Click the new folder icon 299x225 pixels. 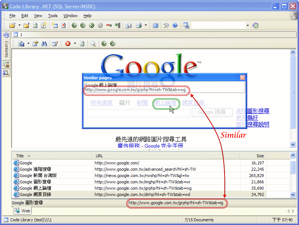[x=26, y=25]
